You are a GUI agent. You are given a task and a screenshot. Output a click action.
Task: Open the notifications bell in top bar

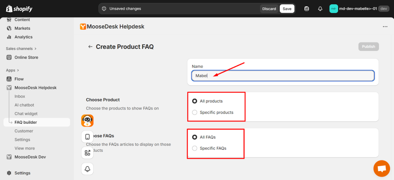point(320,8)
